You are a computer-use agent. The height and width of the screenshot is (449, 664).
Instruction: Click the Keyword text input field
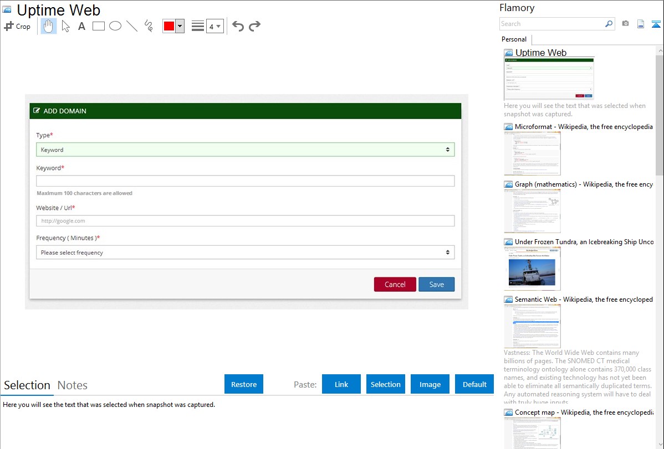point(245,181)
